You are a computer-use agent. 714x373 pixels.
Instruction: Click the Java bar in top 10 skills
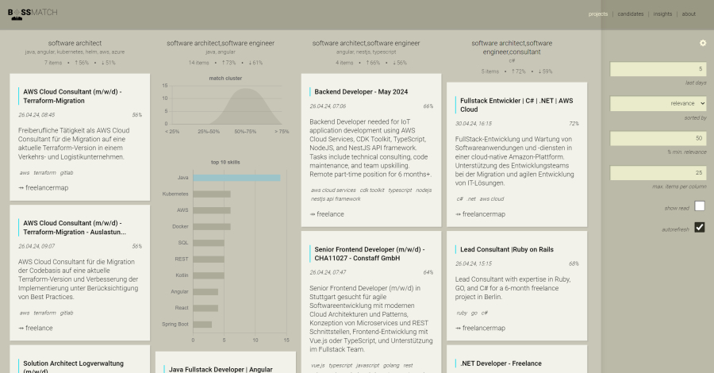(236, 178)
